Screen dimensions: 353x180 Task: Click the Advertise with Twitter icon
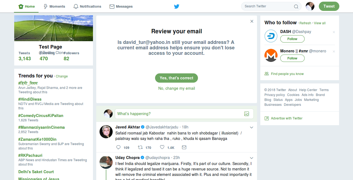coord(266,118)
